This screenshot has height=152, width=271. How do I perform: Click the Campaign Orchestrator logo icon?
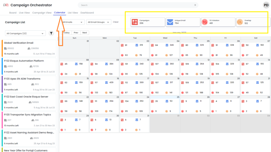pyautogui.click(x=6, y=5)
